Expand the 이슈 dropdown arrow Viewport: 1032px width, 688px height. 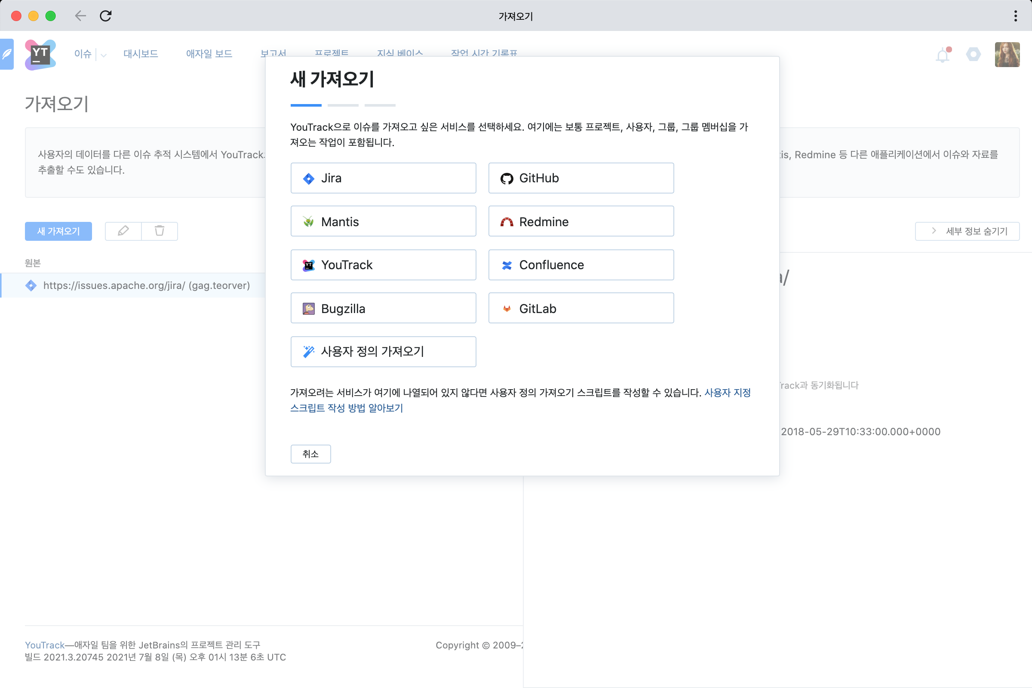point(104,55)
